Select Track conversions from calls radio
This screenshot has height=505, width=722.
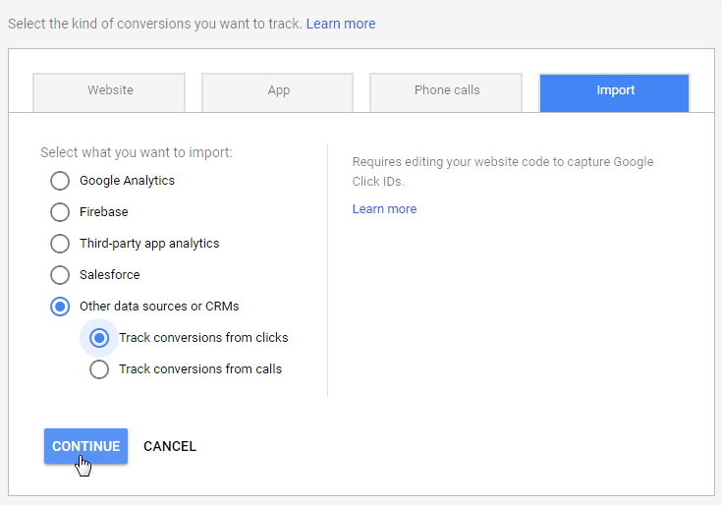coord(99,369)
